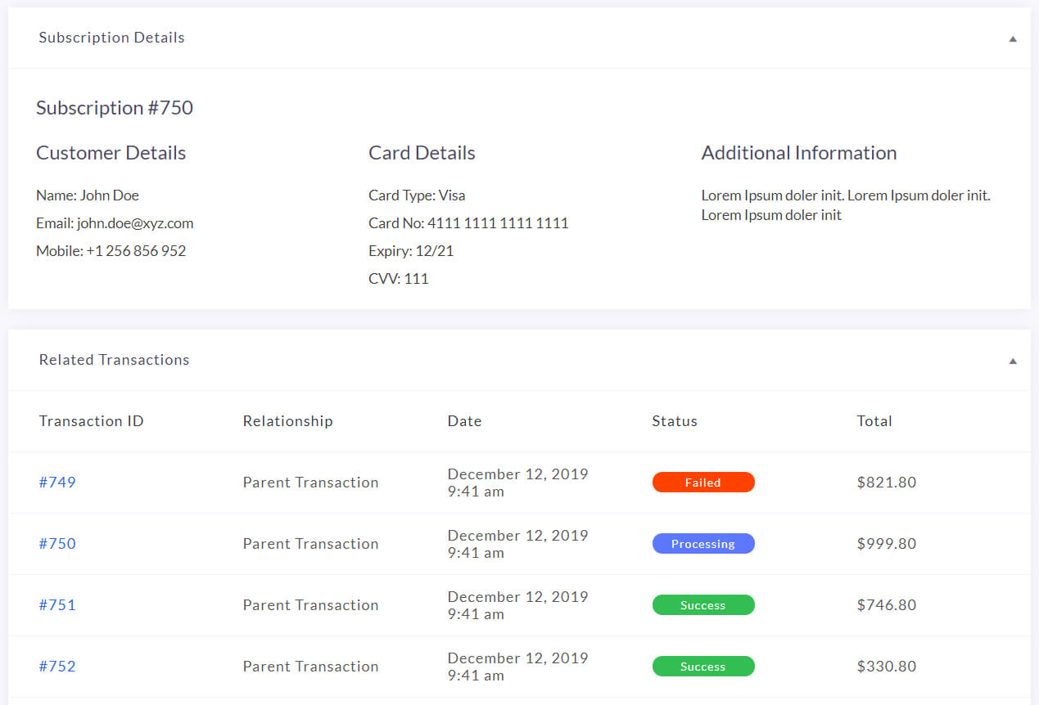Viewport: 1039px width, 705px height.
Task: Collapse the Related Transactions panel
Action: [x=1012, y=360]
